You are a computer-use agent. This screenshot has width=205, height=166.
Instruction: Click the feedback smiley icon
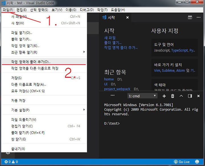[x=197, y=162]
